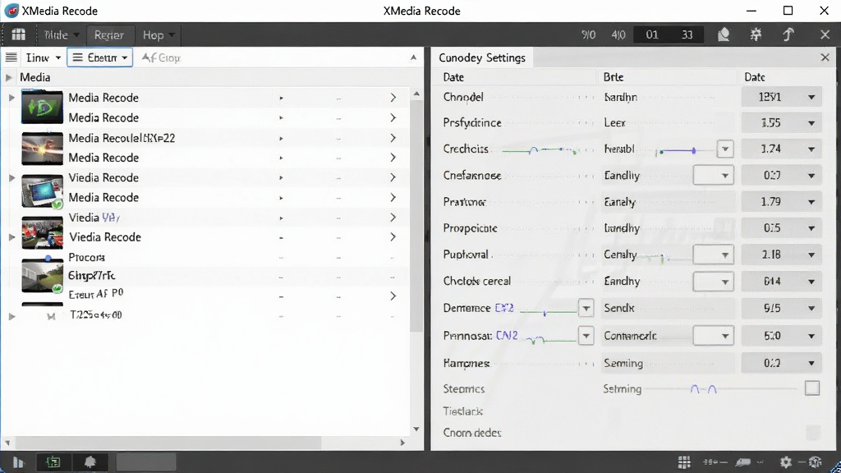
Task: Open the Prsfydrince value dropdown 1.55
Action: pos(782,123)
